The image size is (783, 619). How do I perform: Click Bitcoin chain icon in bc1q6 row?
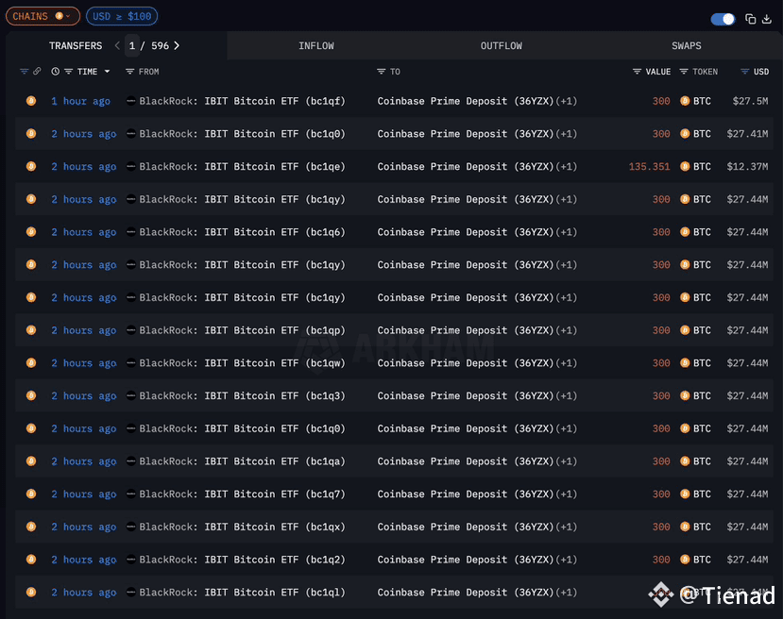31,232
